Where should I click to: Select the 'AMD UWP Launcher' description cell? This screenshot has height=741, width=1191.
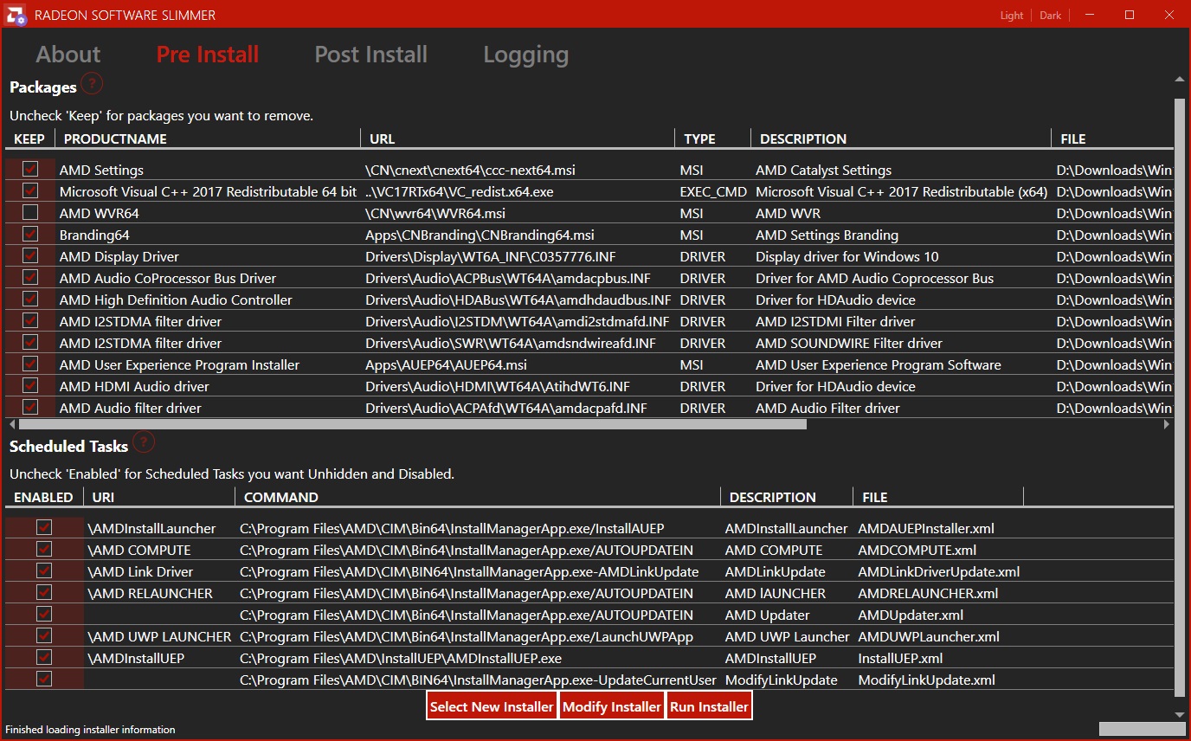788,637
